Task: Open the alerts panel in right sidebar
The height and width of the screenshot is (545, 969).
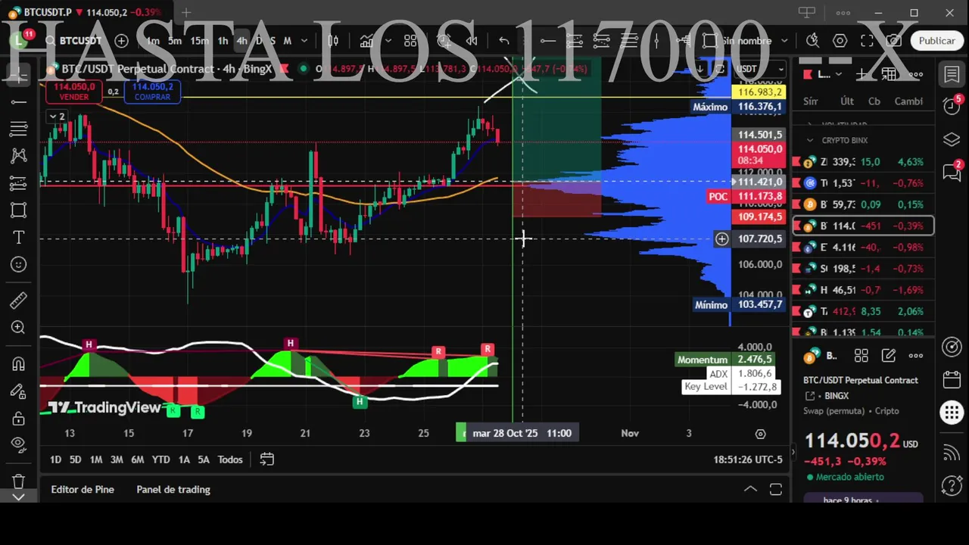Action: click(952, 107)
